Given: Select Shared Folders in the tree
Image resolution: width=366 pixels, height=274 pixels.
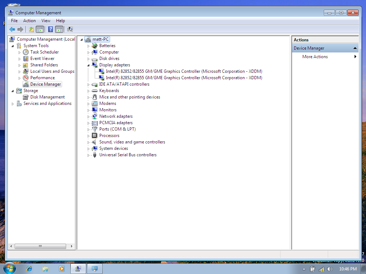Looking at the screenshot, I should [x=44, y=65].
